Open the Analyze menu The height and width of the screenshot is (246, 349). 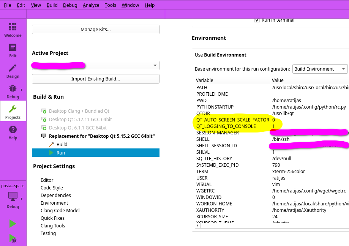[91, 5]
